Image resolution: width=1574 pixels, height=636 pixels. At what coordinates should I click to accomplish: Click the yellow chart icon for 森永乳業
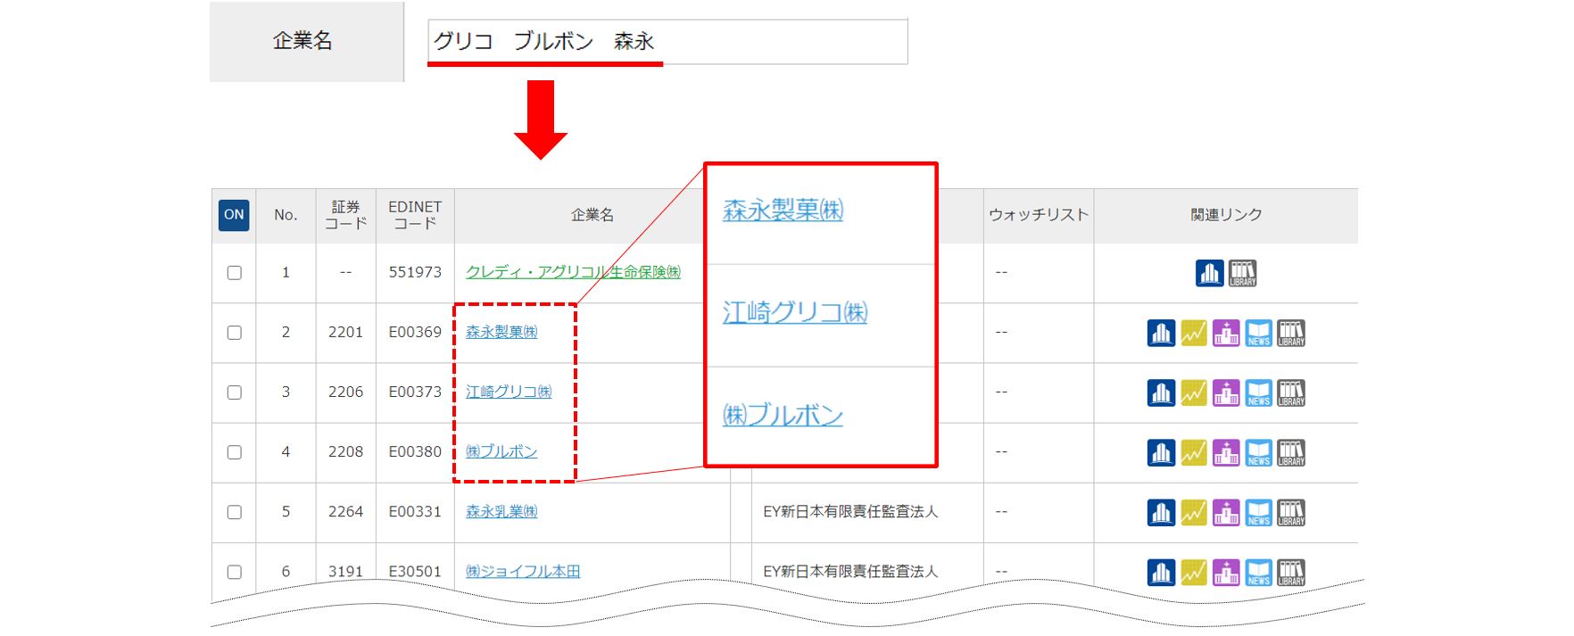pos(1193,513)
